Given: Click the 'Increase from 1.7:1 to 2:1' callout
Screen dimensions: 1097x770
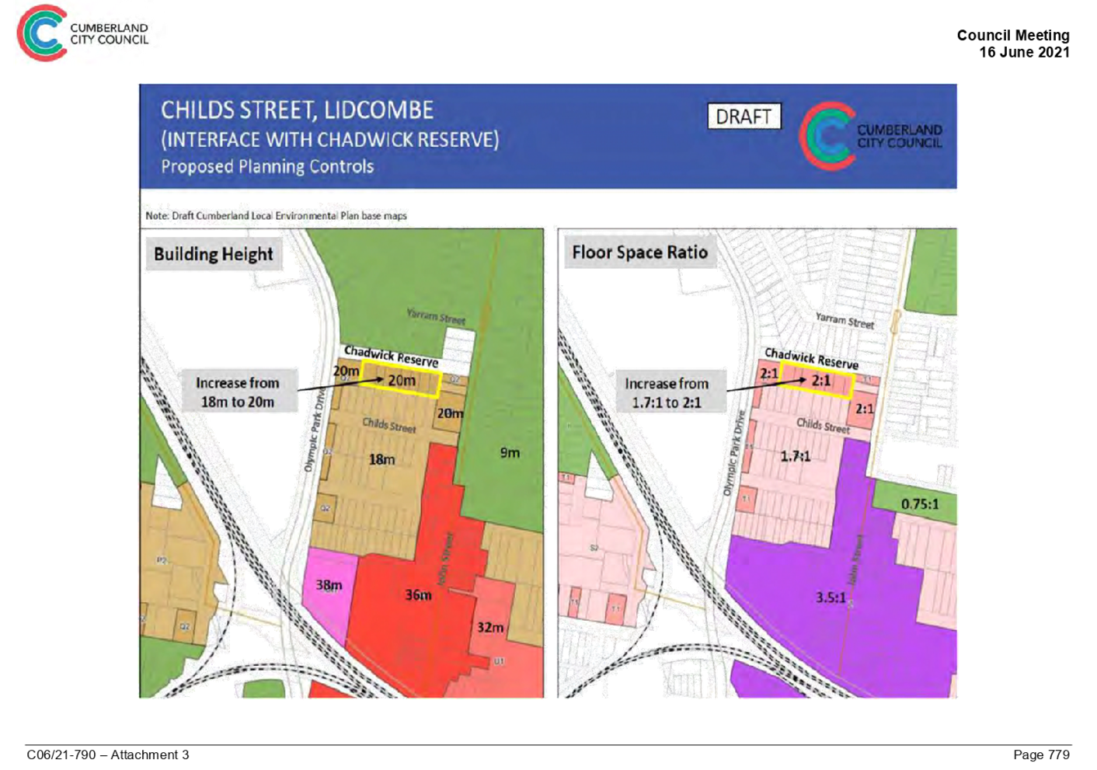Looking at the screenshot, I should point(666,392).
